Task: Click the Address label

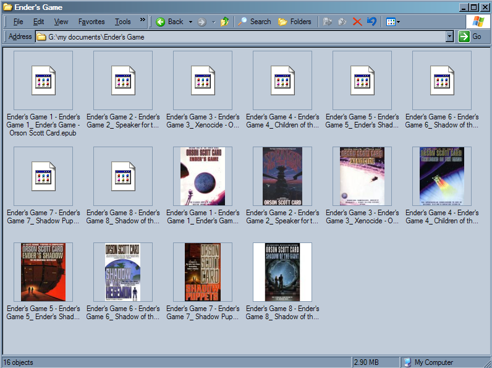Action: tap(20, 36)
